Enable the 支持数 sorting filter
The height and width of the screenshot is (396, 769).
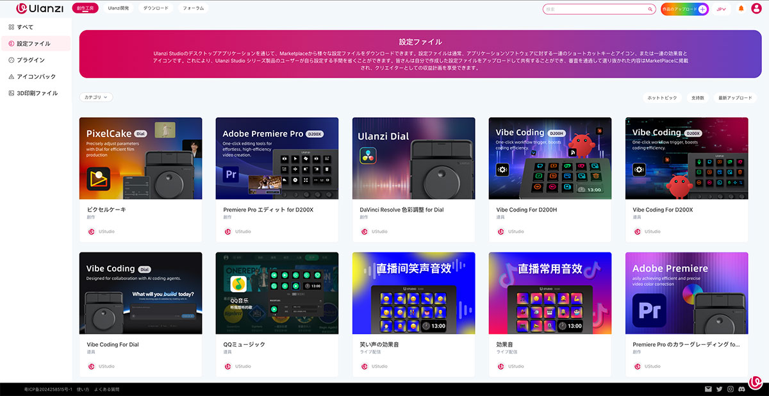(x=699, y=97)
